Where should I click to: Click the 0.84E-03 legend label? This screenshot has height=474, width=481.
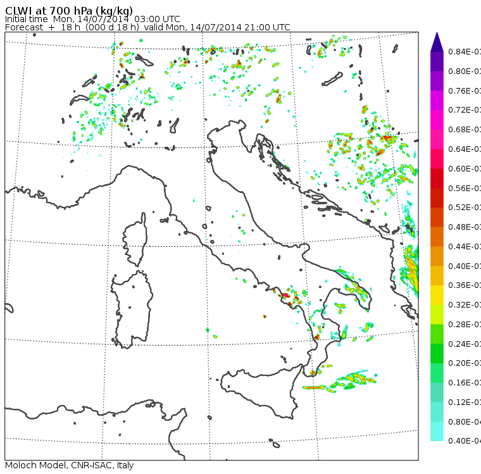point(465,52)
